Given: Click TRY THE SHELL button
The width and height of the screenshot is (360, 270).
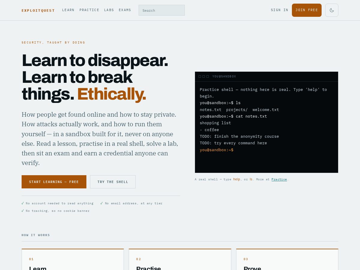Looking at the screenshot, I should (x=113, y=182).
